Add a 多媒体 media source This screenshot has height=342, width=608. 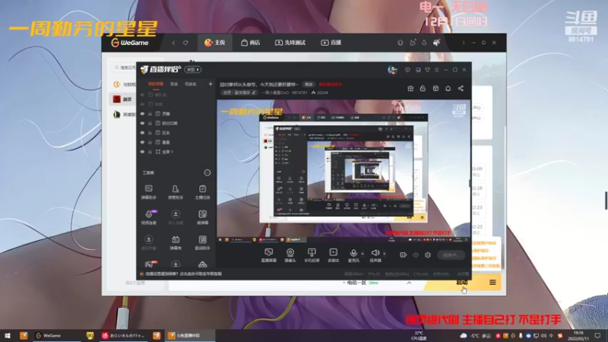pos(333,255)
